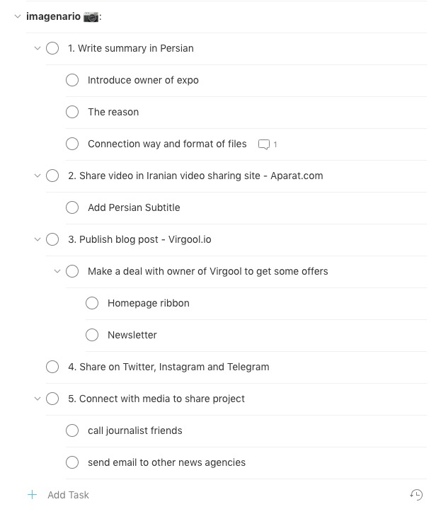Check off 'Introduce owner of expo'
436x514 pixels.
72,80
